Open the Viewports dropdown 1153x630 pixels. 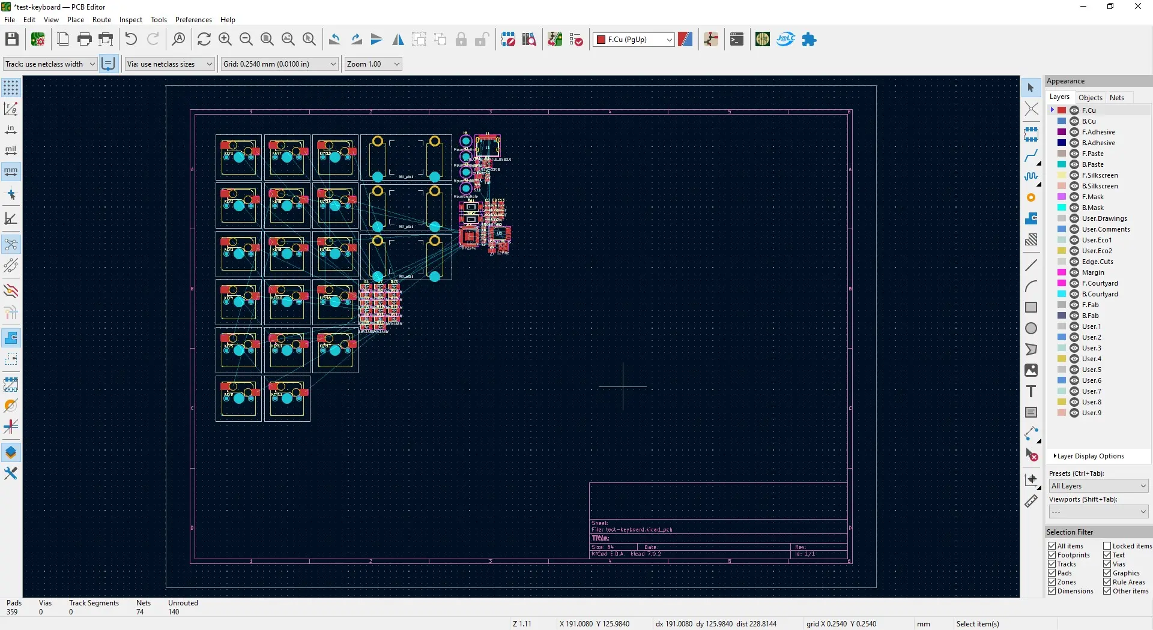(1099, 512)
